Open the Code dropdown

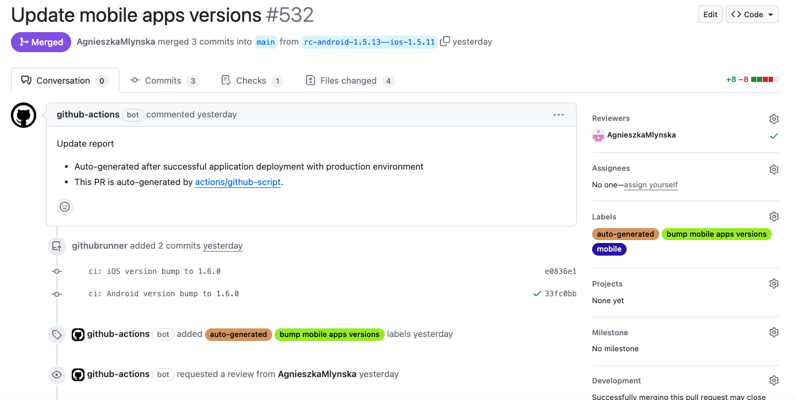point(752,14)
